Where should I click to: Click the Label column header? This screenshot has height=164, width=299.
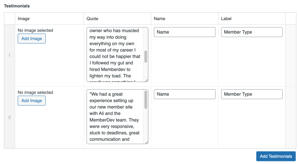(226, 19)
